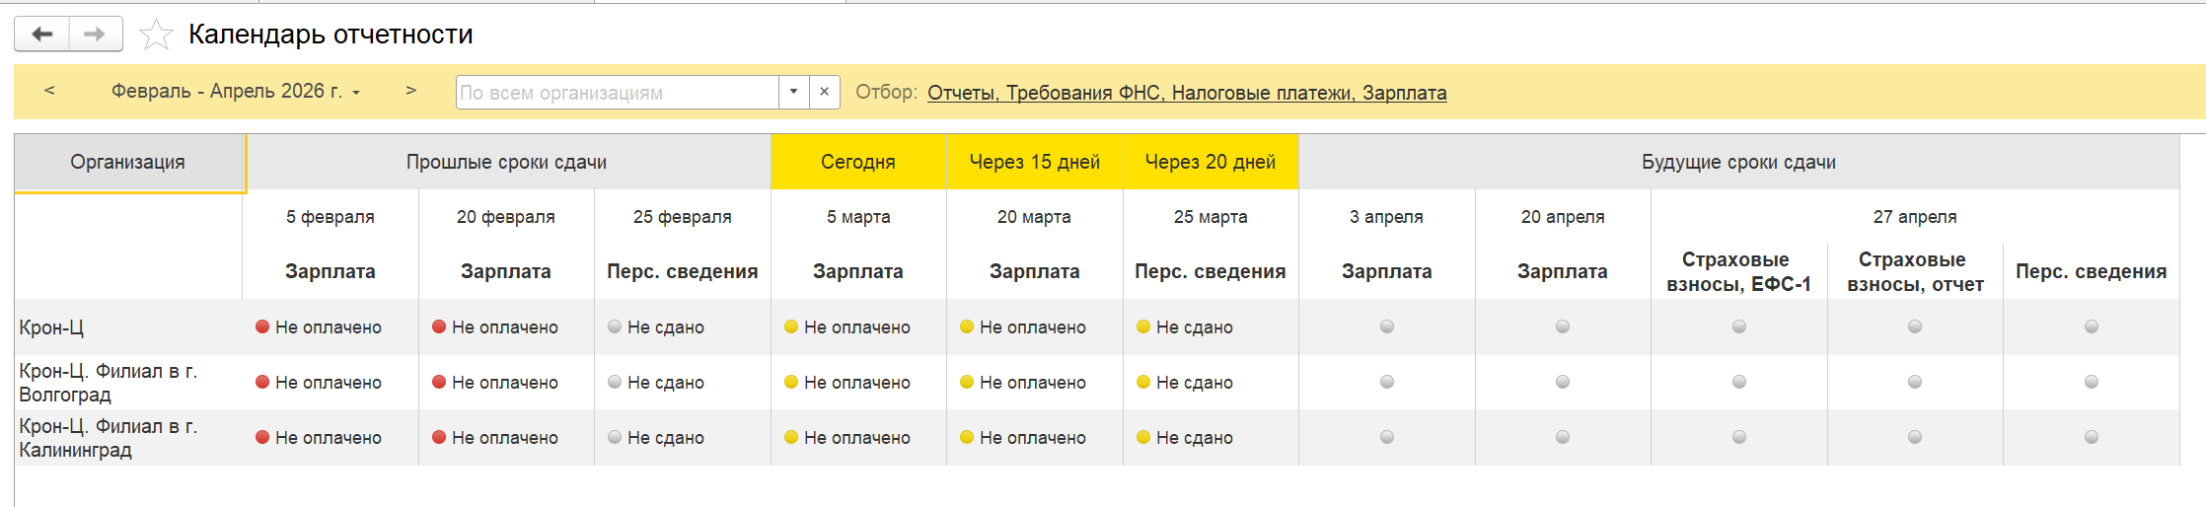
Task: Select Крон-Ц. Филиал в г. Калининград row
Action: coord(109,438)
